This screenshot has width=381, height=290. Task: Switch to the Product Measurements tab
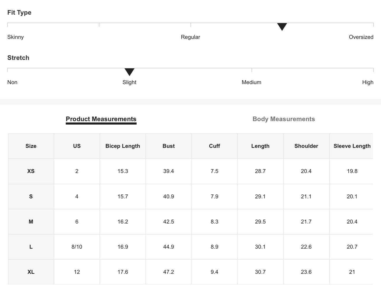[101, 119]
